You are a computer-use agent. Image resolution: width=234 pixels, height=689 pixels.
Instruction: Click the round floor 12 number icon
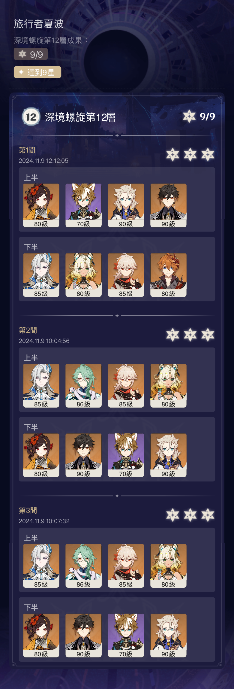pos(31,117)
